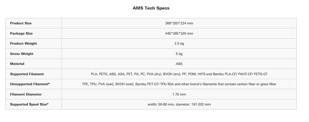Click the PLA, PETG supported filament list
Screen dimensions: 309x122
click(x=179, y=74)
